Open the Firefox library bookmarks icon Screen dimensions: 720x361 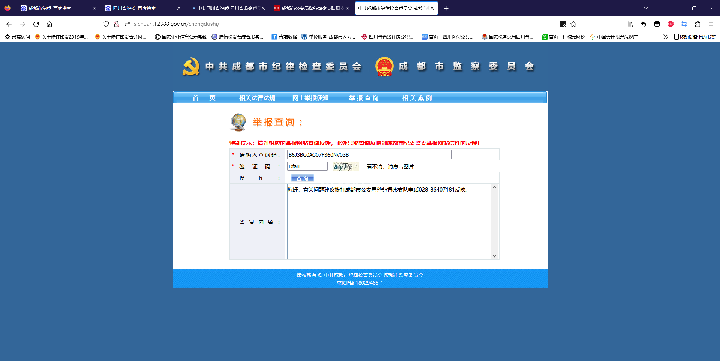pos(630,24)
